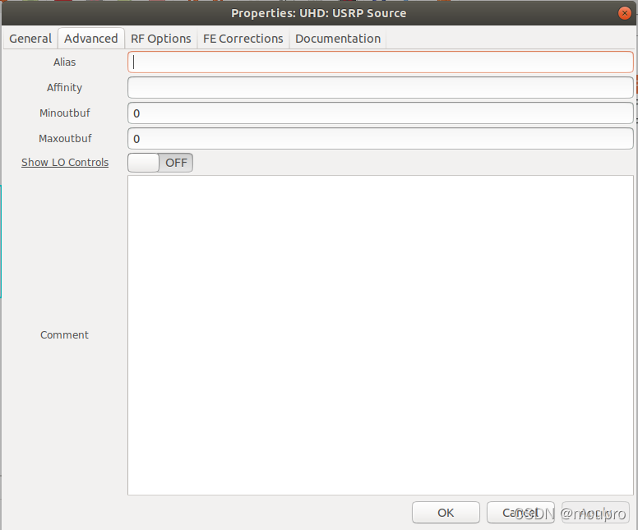Image resolution: width=638 pixels, height=530 pixels.
Task: Select the Advanced tab
Action: tap(91, 39)
